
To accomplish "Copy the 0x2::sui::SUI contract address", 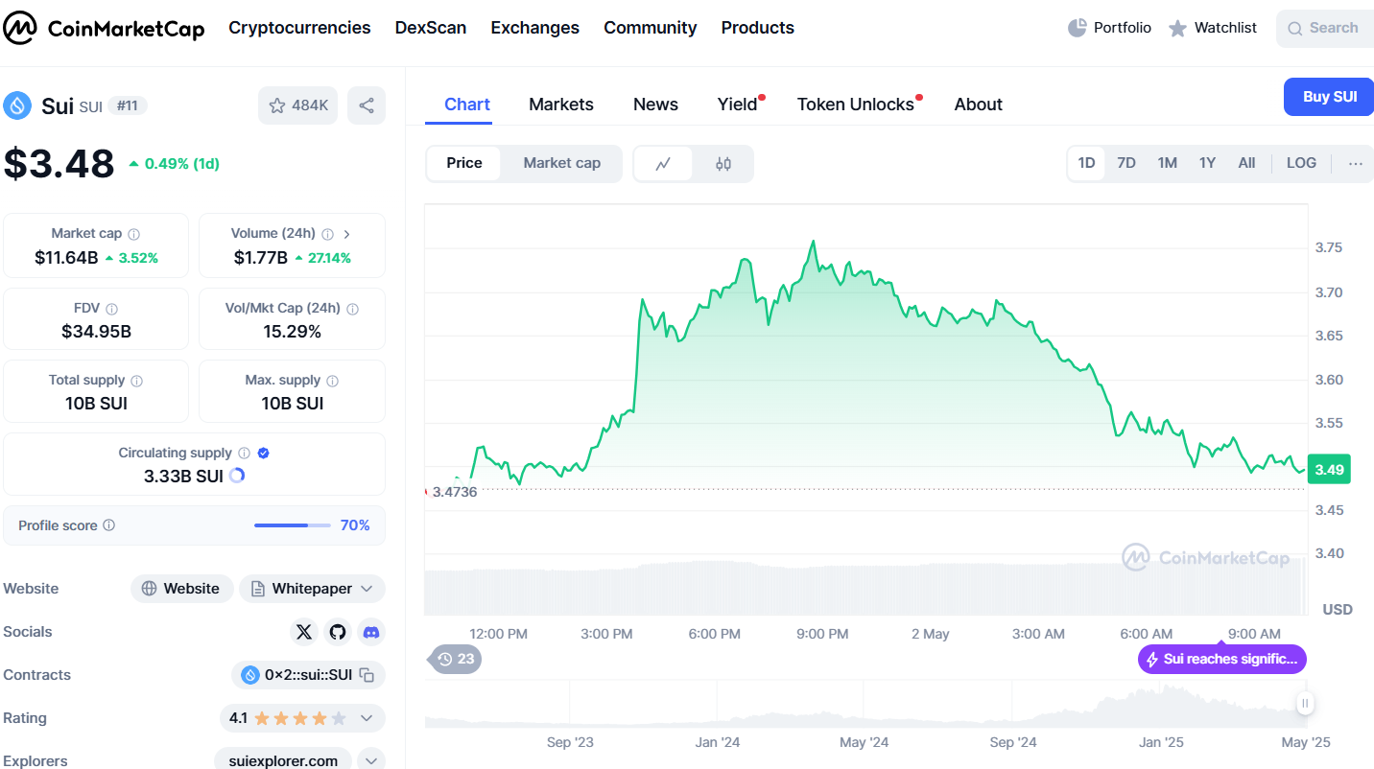I will pos(367,675).
